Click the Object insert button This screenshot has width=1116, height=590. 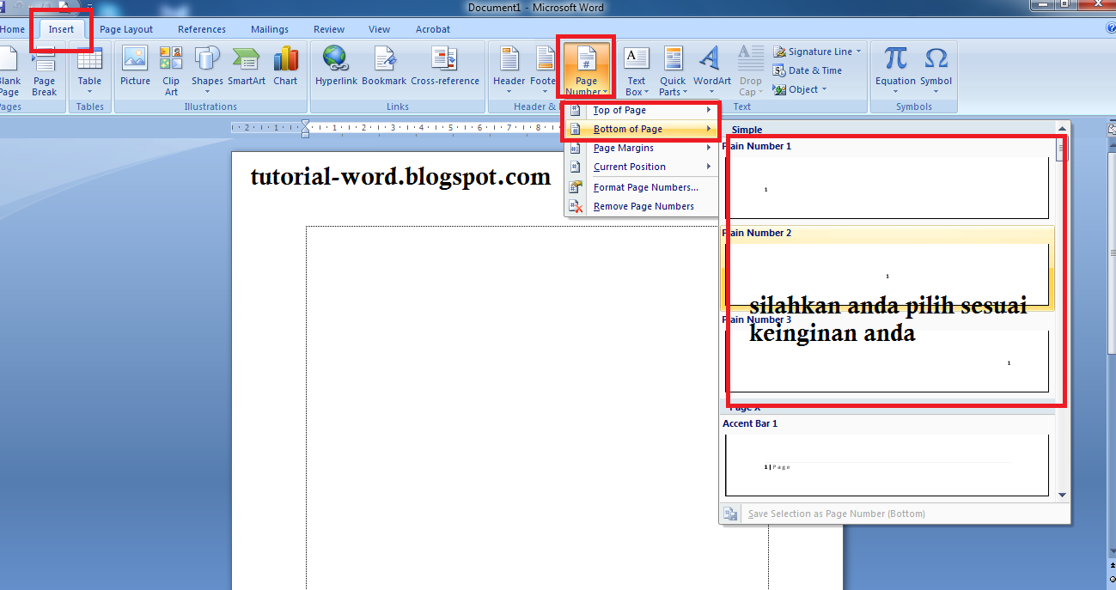tap(795, 89)
